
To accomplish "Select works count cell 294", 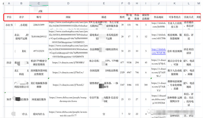I will click(x=137, y=63).
